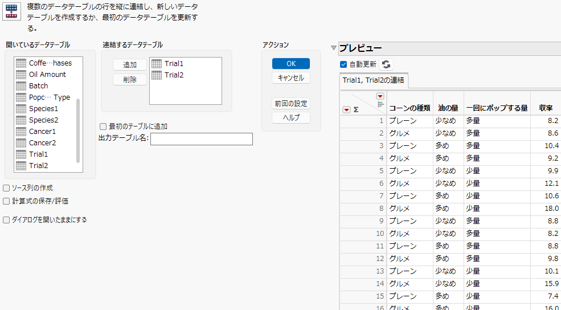Click the 一回にポップする量 column header
This screenshot has height=310, width=561.
(x=497, y=108)
